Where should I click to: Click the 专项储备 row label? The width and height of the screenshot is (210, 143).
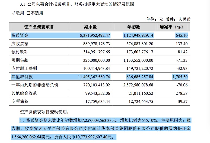pos(20,102)
